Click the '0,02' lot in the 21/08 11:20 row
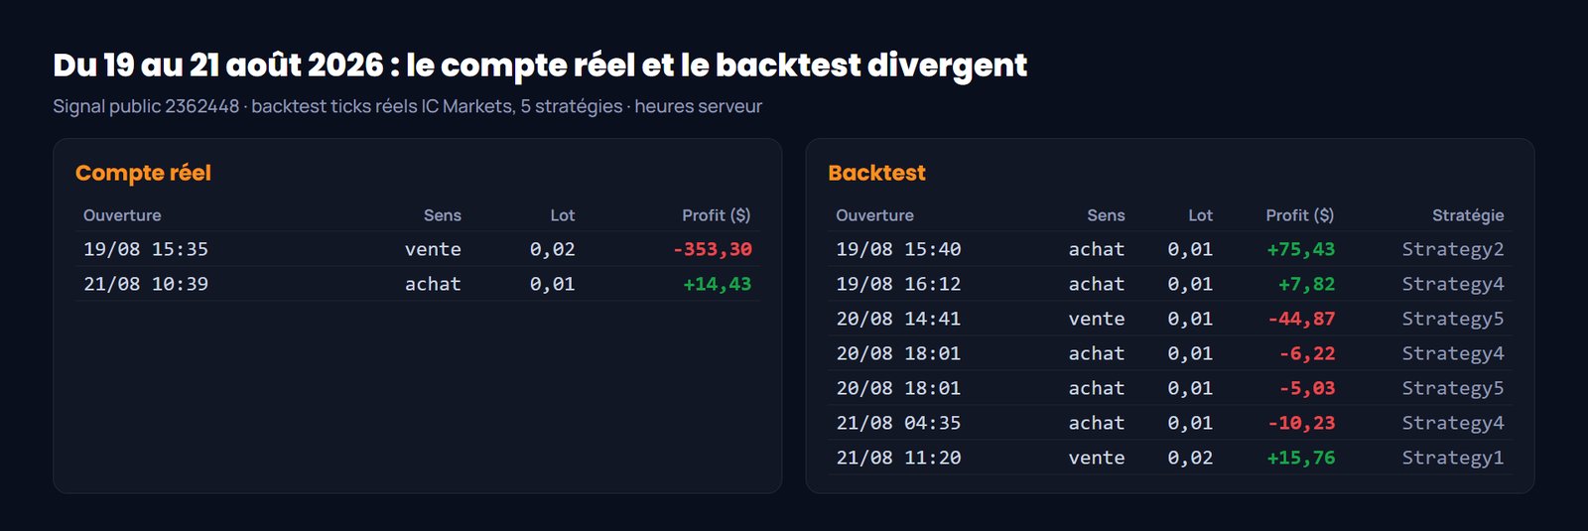The image size is (1588, 531). coord(1190,458)
